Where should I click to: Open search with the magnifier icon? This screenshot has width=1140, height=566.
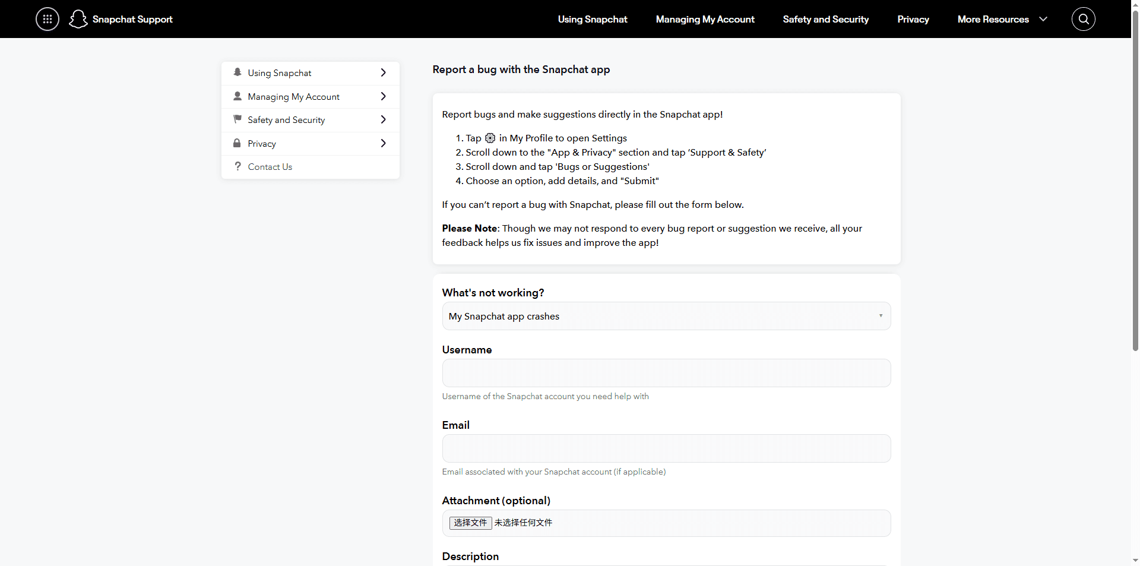[x=1083, y=19]
